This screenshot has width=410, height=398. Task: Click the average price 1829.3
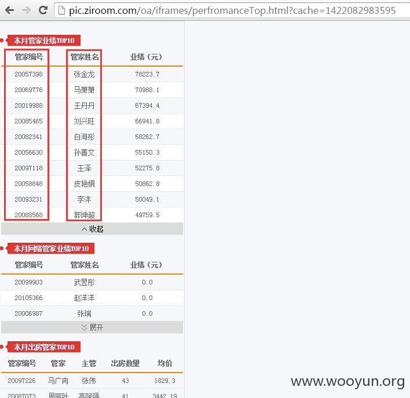[x=164, y=381]
